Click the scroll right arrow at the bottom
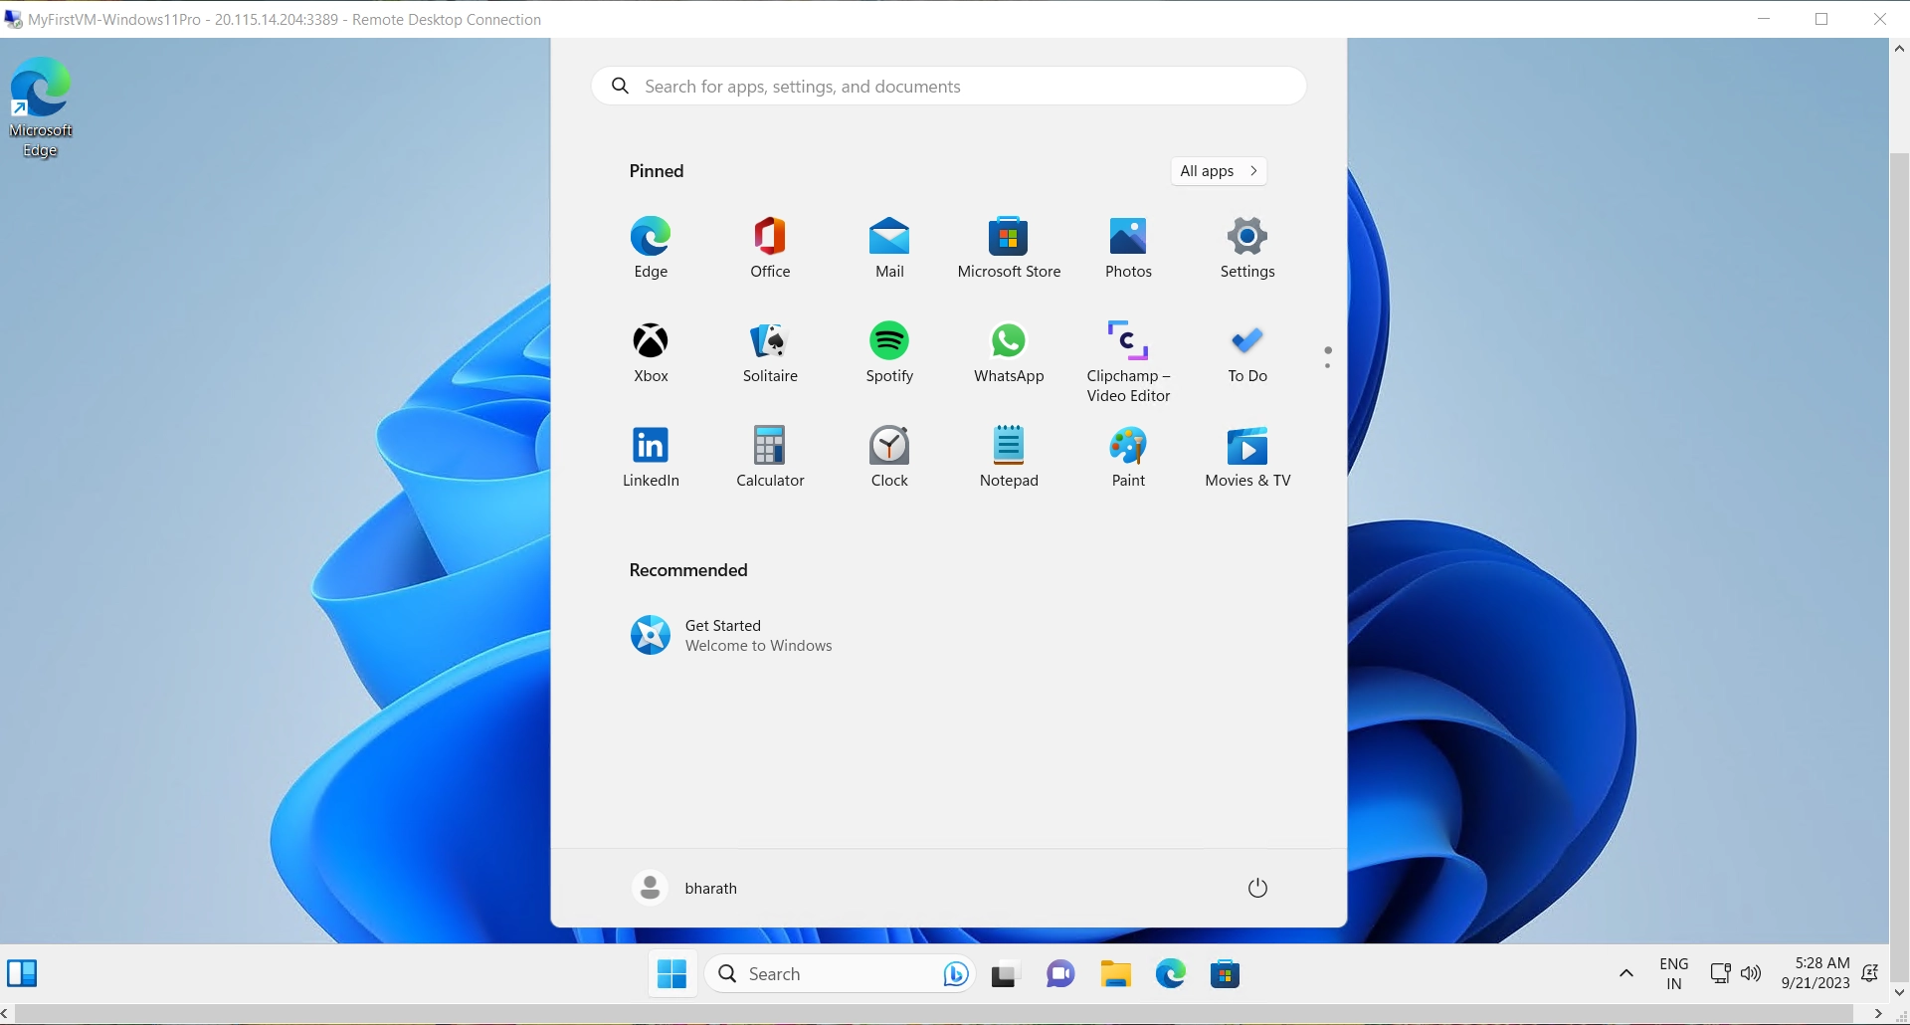Image resolution: width=1910 pixels, height=1025 pixels. [x=1878, y=1014]
